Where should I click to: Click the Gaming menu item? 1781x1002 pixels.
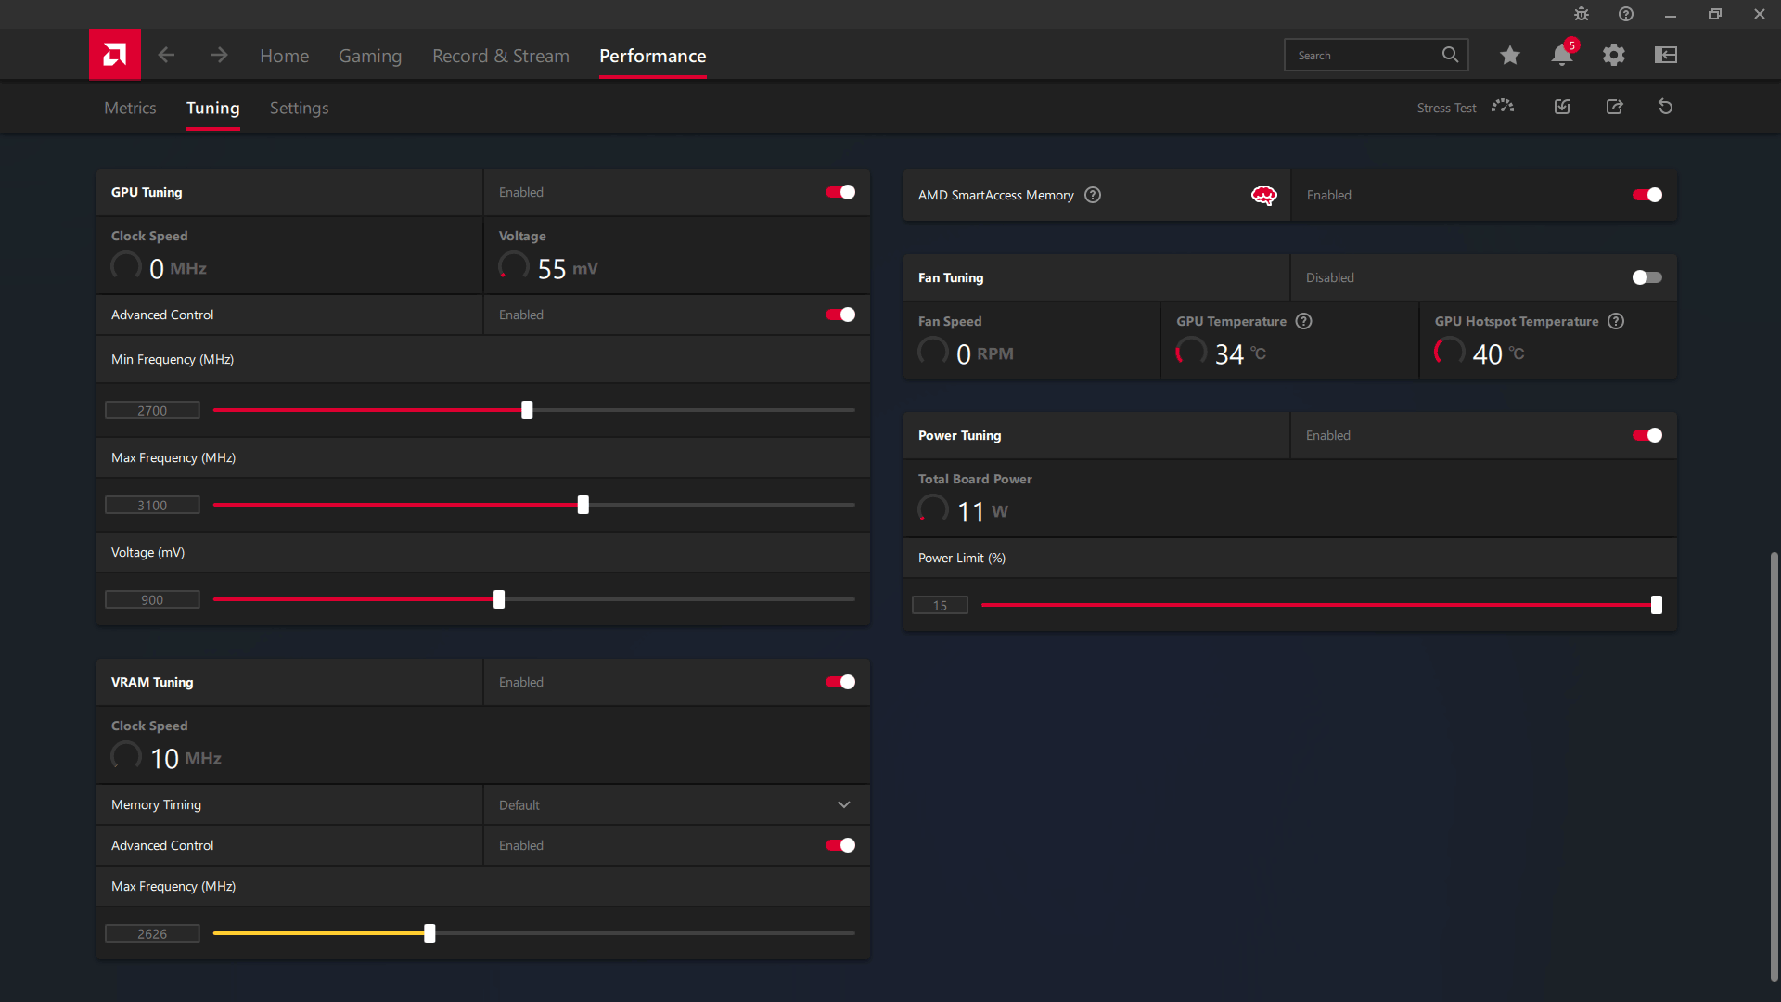point(369,55)
